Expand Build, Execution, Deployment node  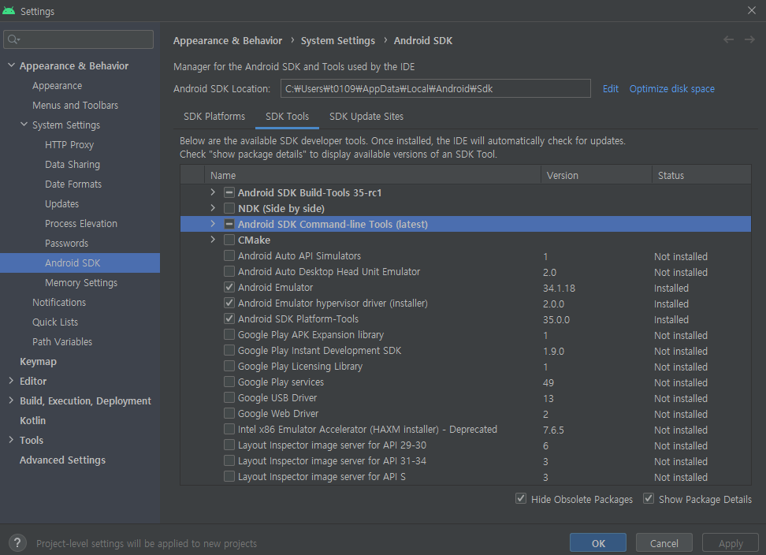pos(11,400)
